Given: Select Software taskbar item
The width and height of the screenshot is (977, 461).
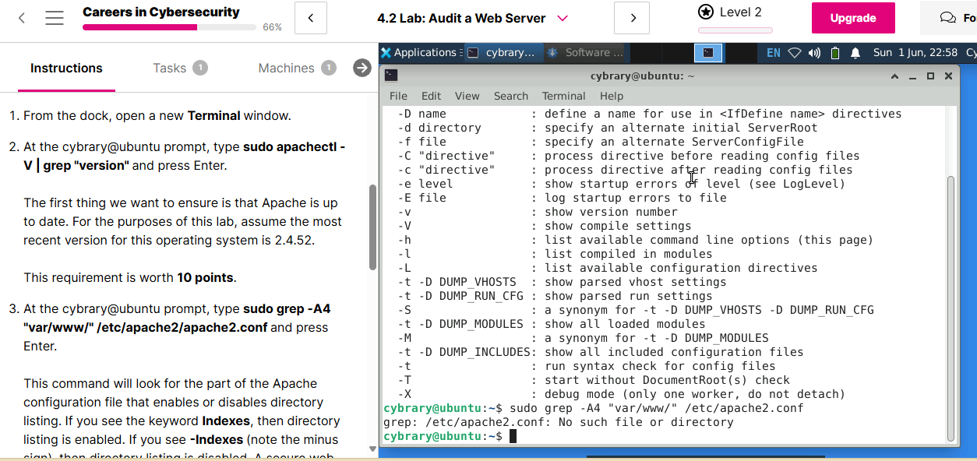Looking at the screenshot, I should [x=586, y=52].
